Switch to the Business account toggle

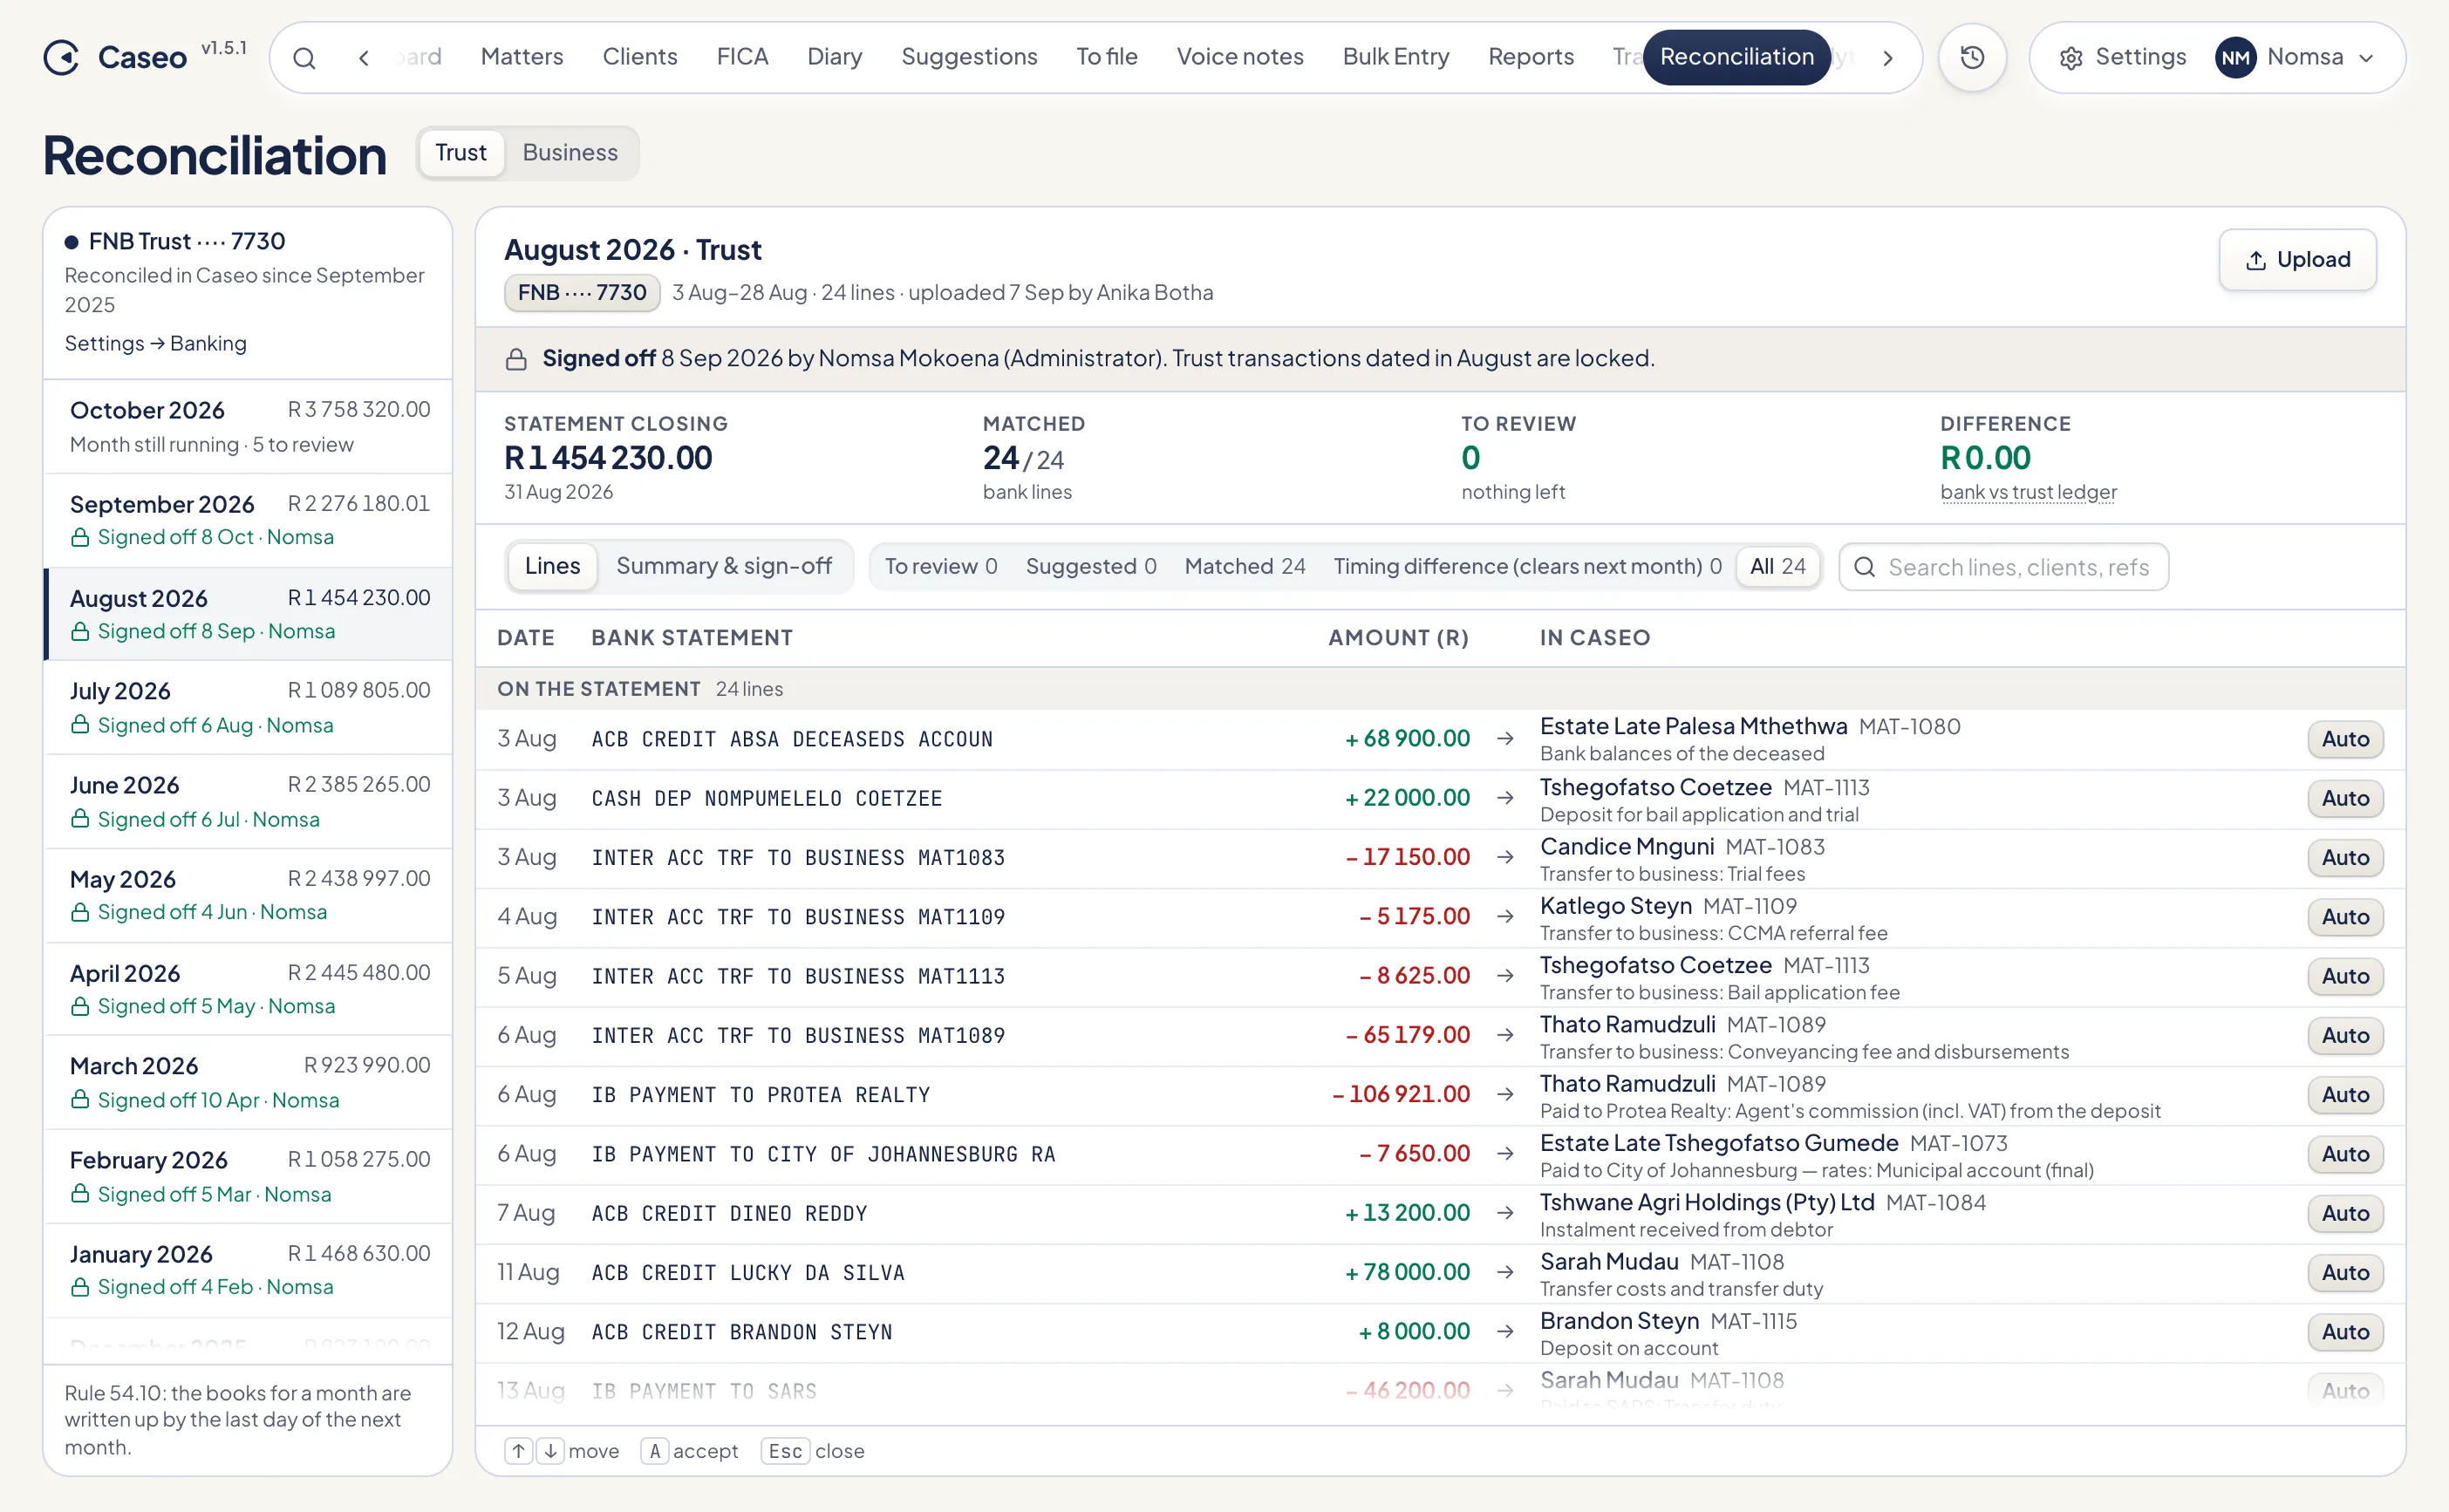[x=570, y=153]
